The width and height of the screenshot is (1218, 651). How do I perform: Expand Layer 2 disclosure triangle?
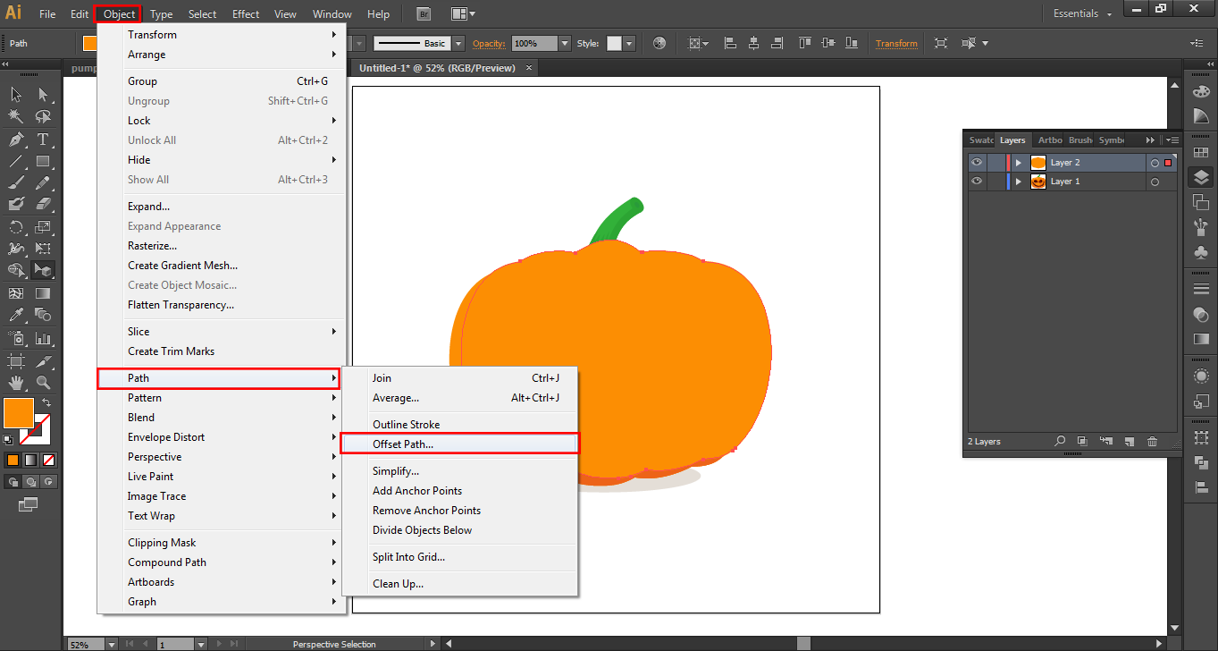click(1018, 163)
